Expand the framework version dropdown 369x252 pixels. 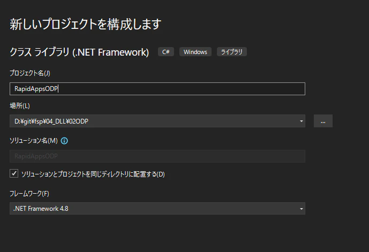pyautogui.click(x=301, y=209)
